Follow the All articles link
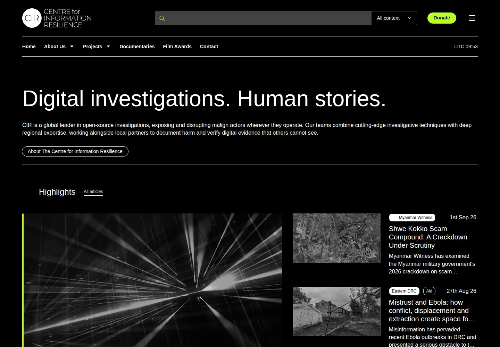Viewport: 500px width, 347px height. [93, 192]
